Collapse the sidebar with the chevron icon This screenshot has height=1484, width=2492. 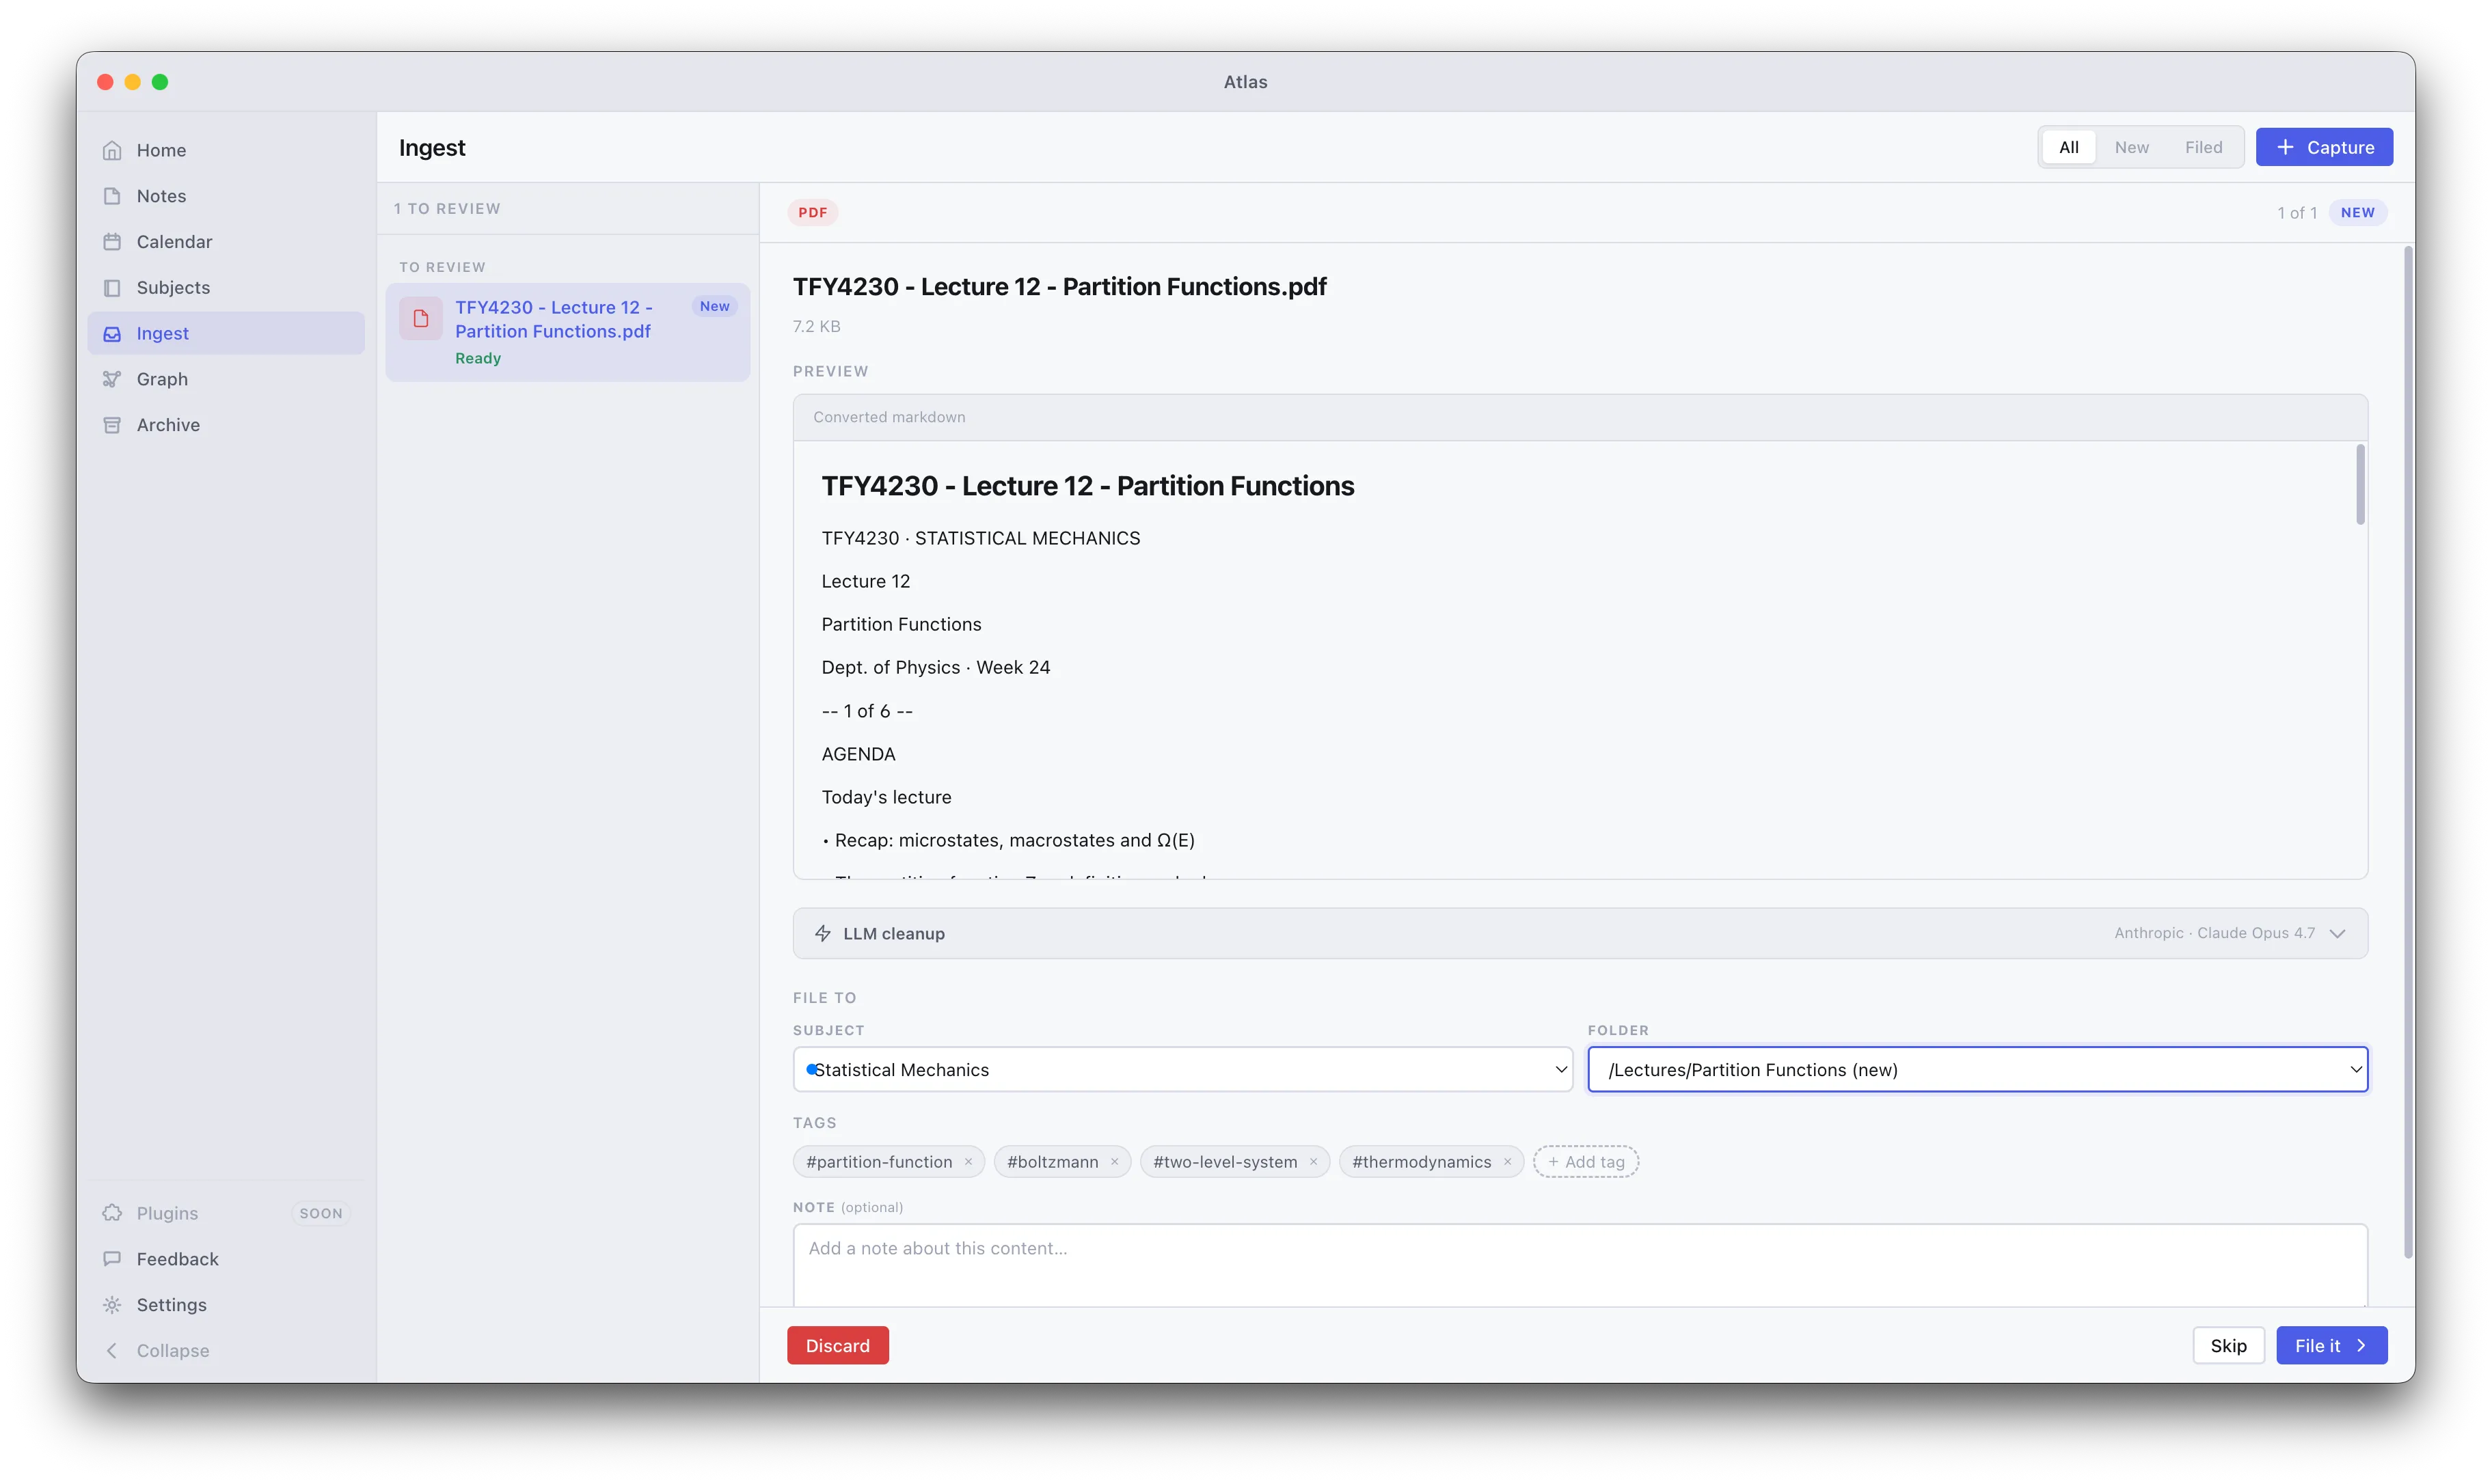112,1351
